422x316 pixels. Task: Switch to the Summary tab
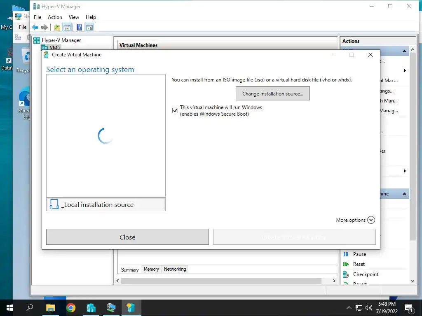tap(130, 270)
